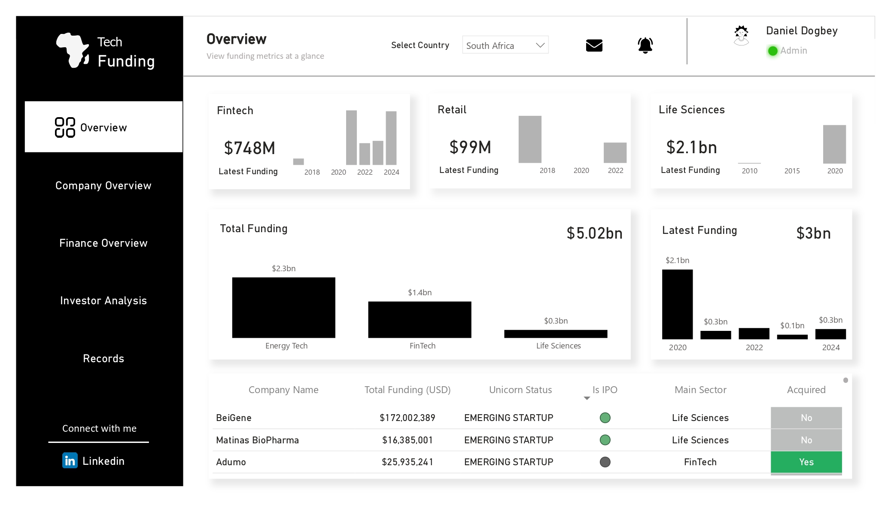Screen dimensions: 891x515
Task: Click the 2024 Latest Funding bar
Action: pos(830,334)
